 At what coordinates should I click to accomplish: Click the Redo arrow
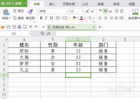[36, 27]
